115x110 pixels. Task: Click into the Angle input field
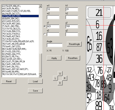[x=55, y=45]
